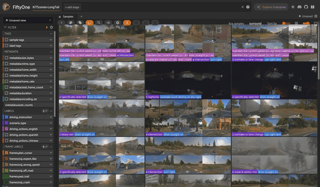Click the Explore Enterprise button
Screen dimensions: 320x187
271,7
